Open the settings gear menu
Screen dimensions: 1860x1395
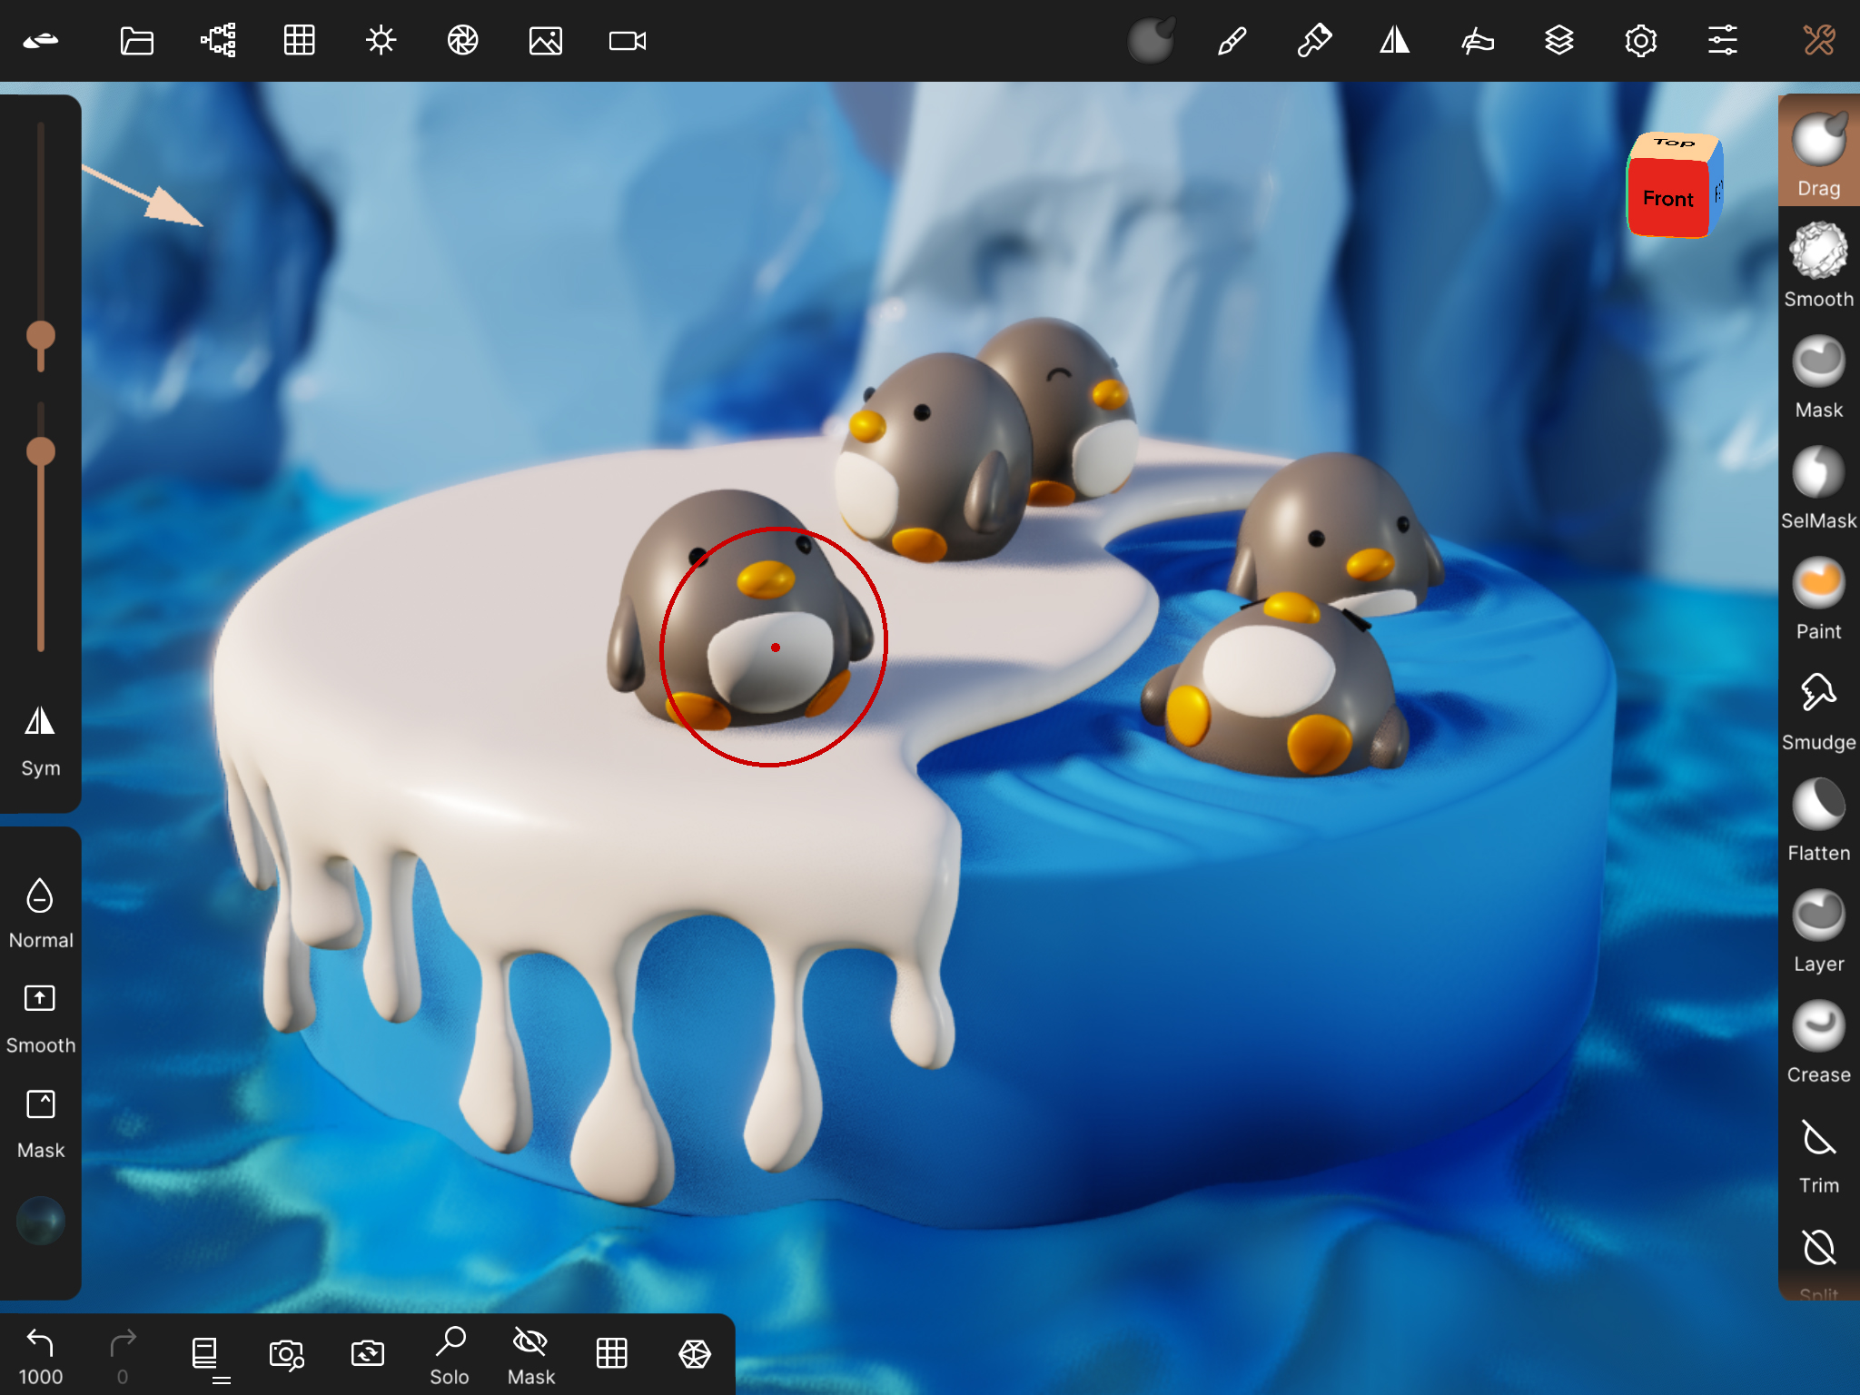click(1639, 40)
